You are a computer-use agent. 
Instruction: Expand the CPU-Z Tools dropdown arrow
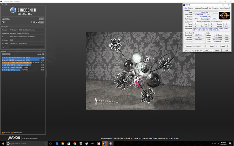click(211, 50)
